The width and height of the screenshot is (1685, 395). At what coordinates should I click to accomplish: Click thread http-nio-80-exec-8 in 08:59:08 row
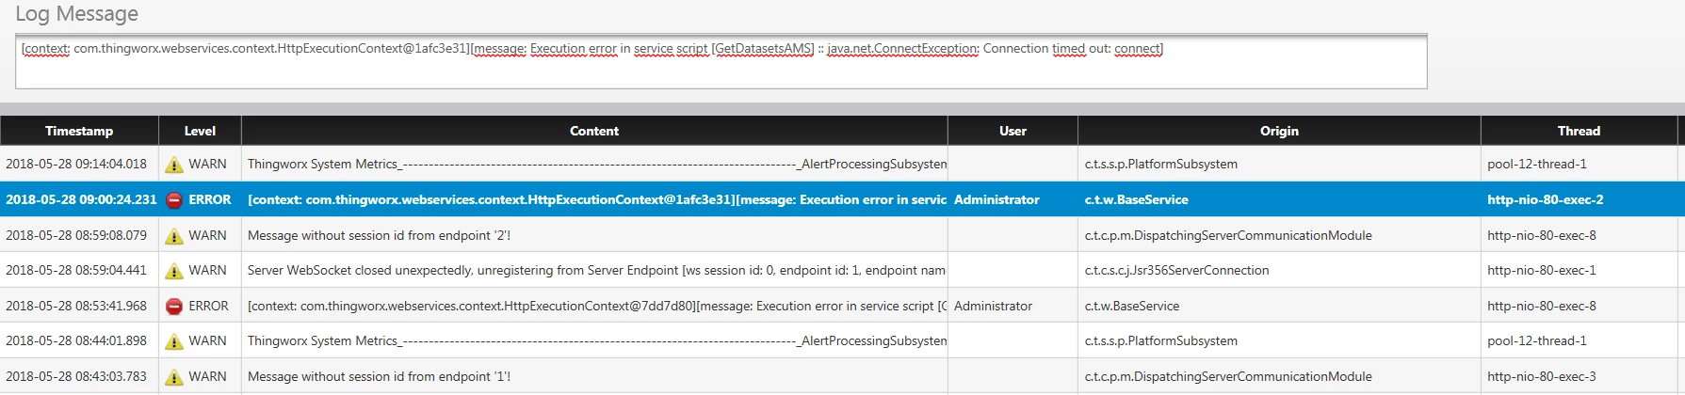pos(1542,235)
